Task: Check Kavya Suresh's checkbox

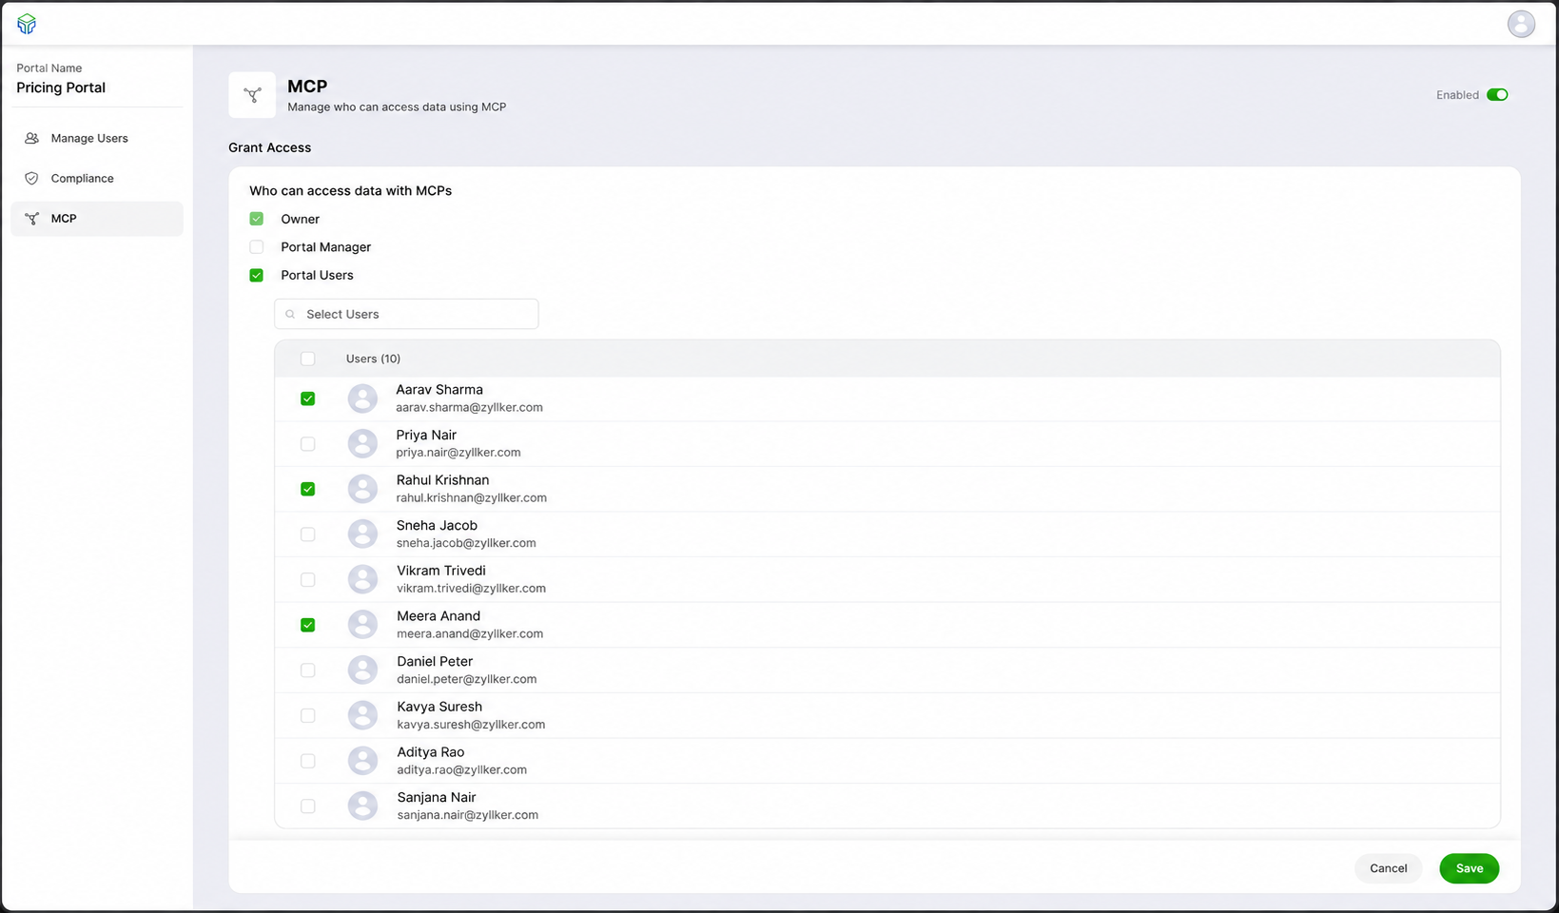Action: pyautogui.click(x=307, y=715)
